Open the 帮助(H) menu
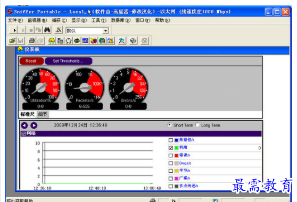This screenshot has width=297, height=202. coord(162,20)
